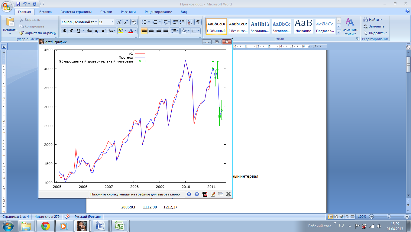Click Найти (find) button
The height and width of the screenshot is (232, 411).
coord(373,20)
